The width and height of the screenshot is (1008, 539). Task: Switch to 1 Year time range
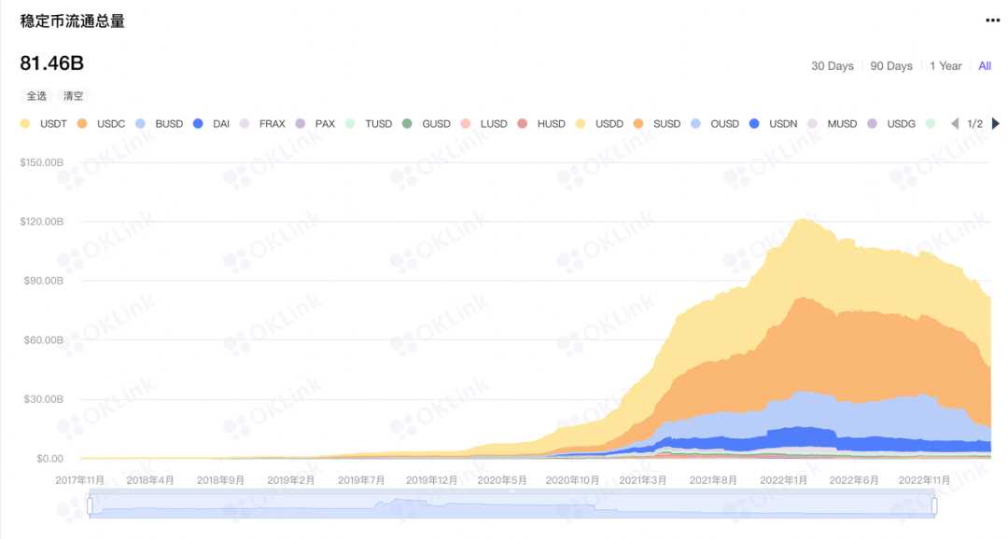[945, 66]
